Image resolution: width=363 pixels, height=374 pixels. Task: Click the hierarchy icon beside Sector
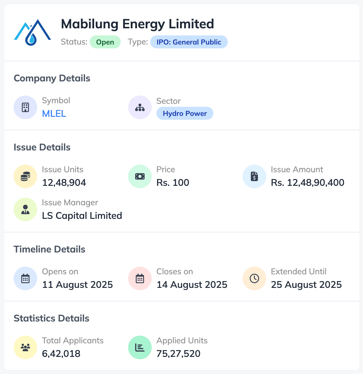140,107
